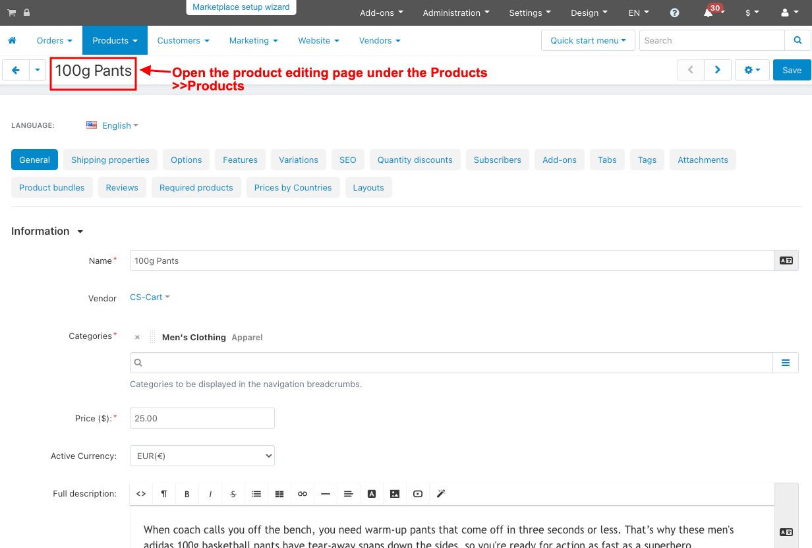Click the insert image icon in editor
The image size is (812, 548).
(395, 494)
